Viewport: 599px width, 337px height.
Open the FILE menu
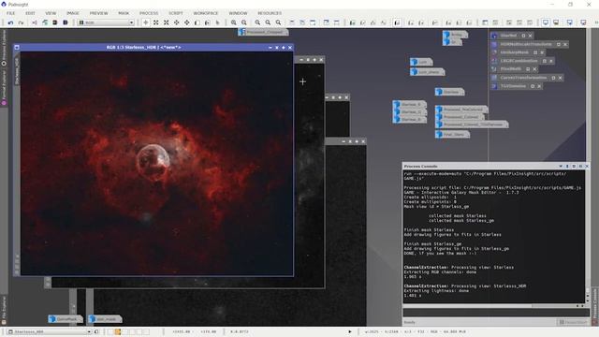coord(10,13)
